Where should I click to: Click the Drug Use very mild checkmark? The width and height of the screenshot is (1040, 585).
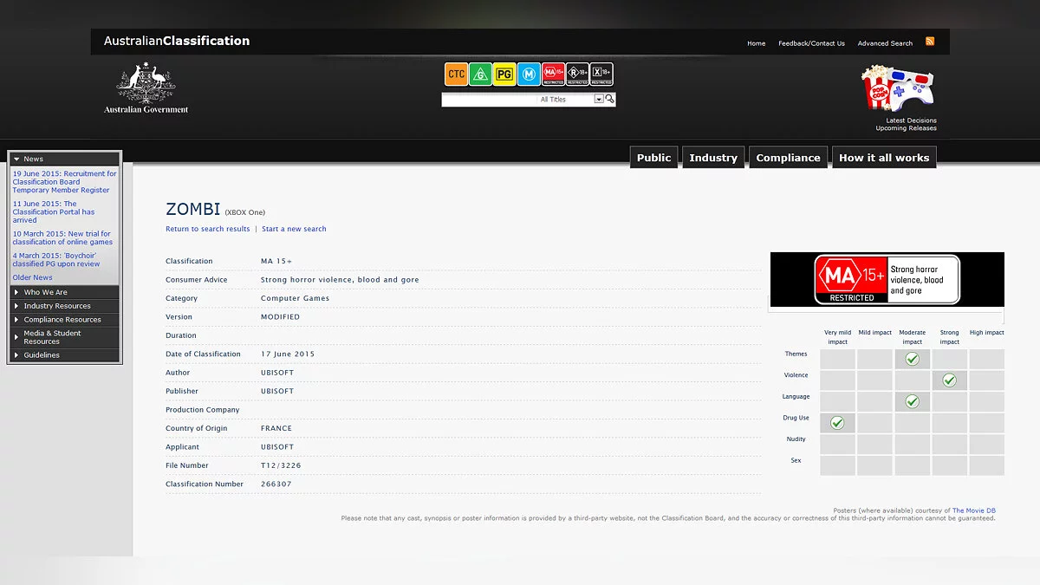837,423
